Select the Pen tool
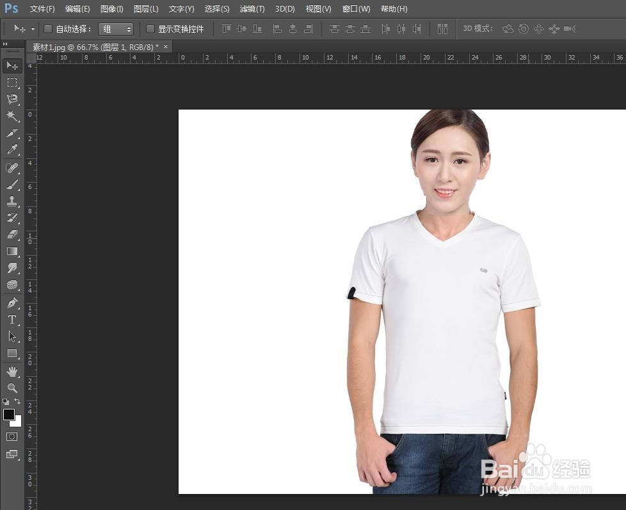 (12, 302)
